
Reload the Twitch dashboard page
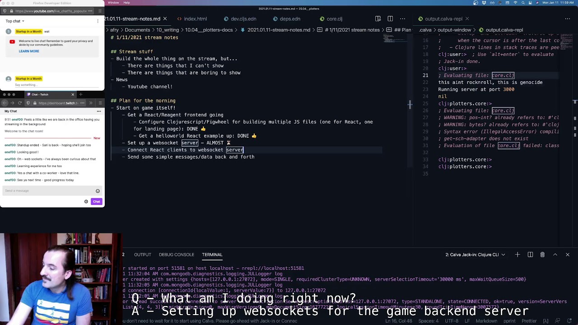point(20,103)
